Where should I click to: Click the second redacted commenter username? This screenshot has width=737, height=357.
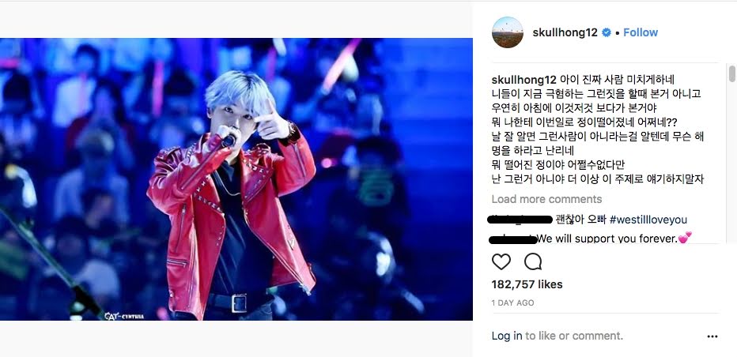[x=512, y=239]
